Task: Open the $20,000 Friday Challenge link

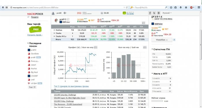Action: click(x=64, y=101)
